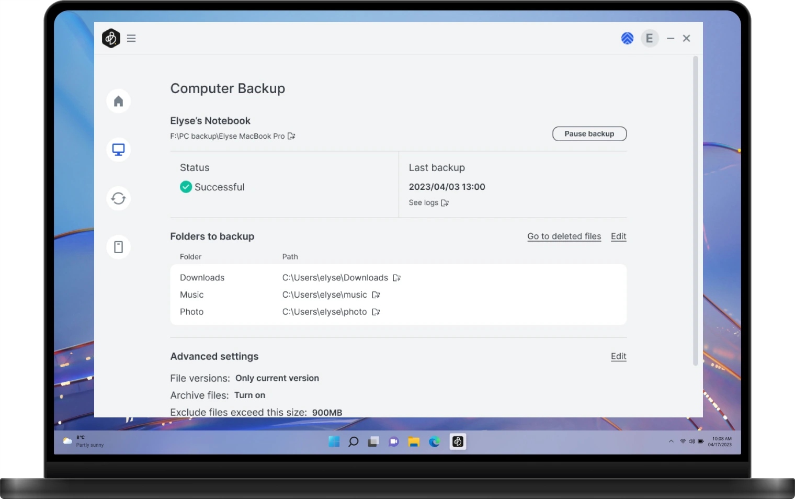Select the Computer Backup monitor icon in sidebar
This screenshot has height=499, width=795.
tap(119, 150)
